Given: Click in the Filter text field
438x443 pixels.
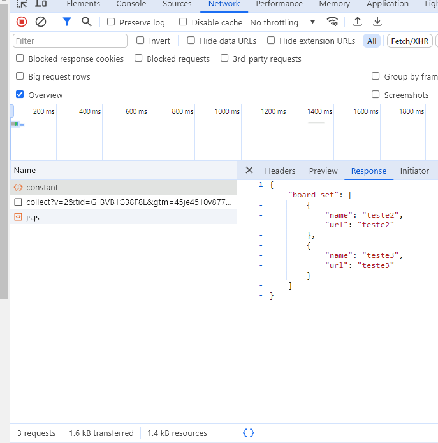Looking at the screenshot, I should (70, 41).
